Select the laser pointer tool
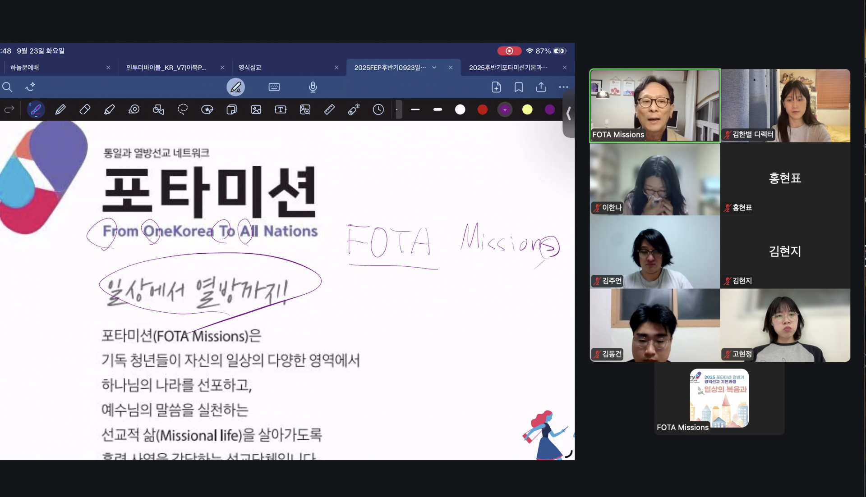The width and height of the screenshot is (866, 497). (x=354, y=109)
